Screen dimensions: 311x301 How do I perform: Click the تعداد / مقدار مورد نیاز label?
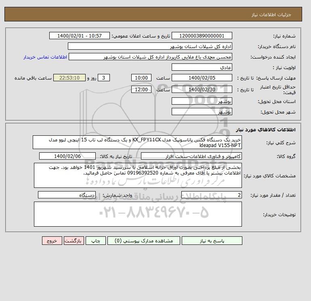coord(273,195)
